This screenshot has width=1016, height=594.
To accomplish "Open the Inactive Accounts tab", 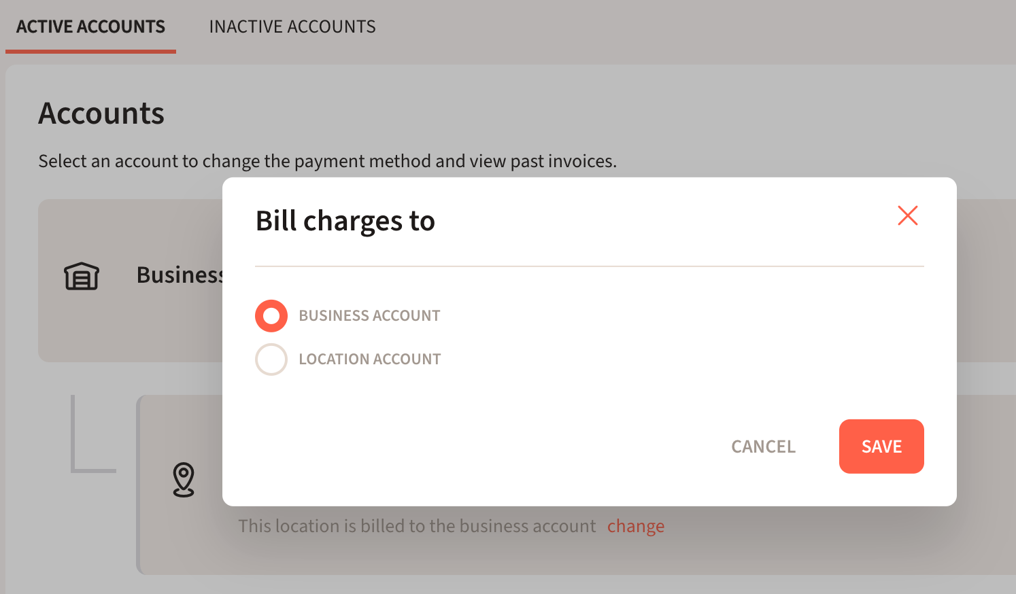I will (292, 27).
